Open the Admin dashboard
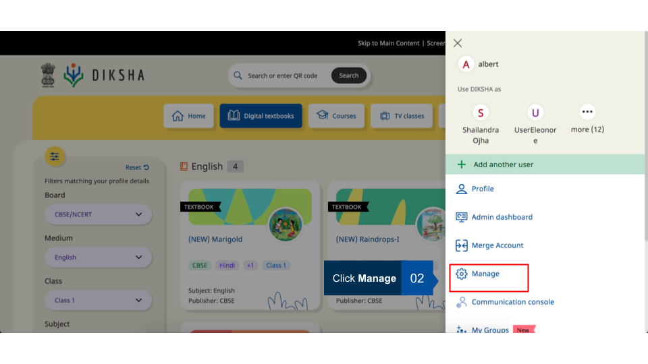Image resolution: width=648 pixels, height=364 pixels. [502, 217]
